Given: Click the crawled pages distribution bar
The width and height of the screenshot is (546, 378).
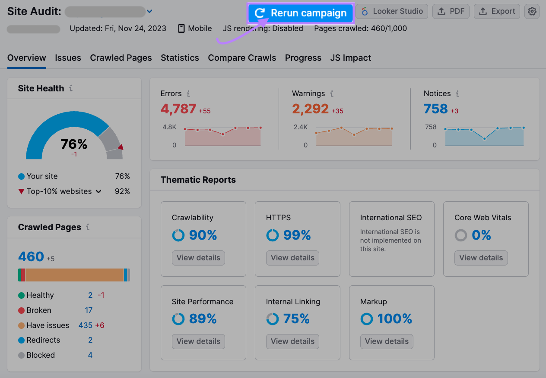Looking at the screenshot, I should pyautogui.click(x=74, y=275).
